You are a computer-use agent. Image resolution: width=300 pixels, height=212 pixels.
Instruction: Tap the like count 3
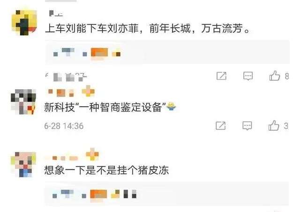click(286, 126)
